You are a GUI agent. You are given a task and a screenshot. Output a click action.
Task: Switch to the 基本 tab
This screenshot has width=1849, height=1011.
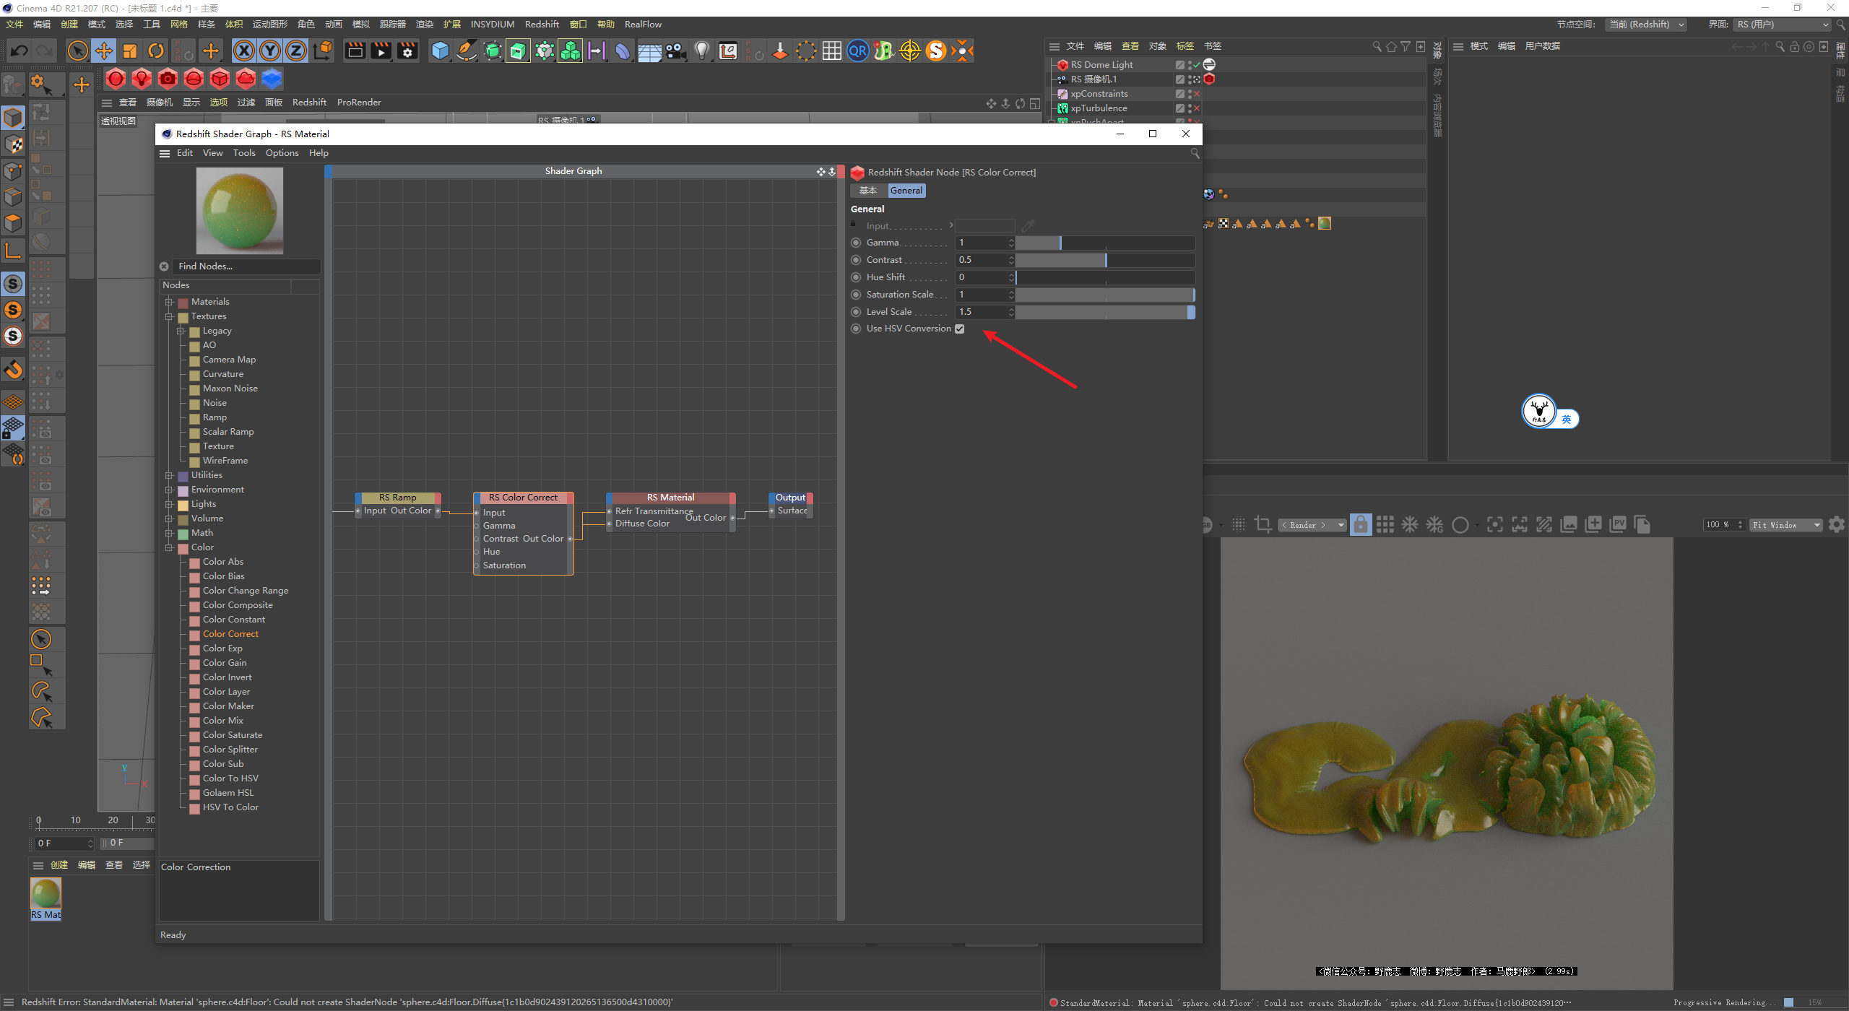pos(868,191)
